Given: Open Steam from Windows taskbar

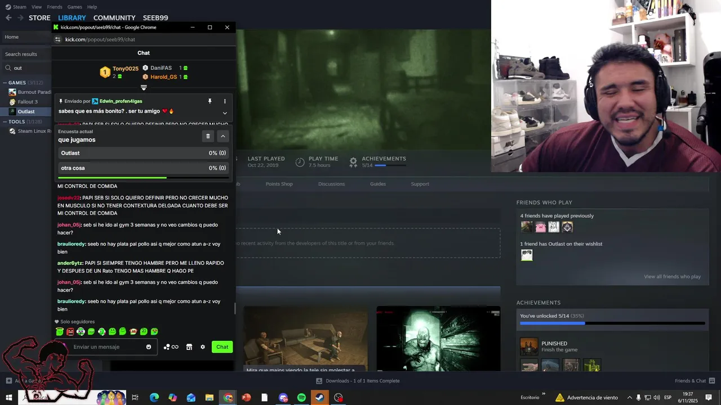Looking at the screenshot, I should 319,398.
